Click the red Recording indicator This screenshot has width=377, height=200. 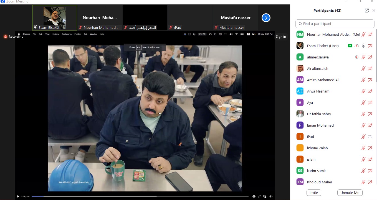click(14, 37)
